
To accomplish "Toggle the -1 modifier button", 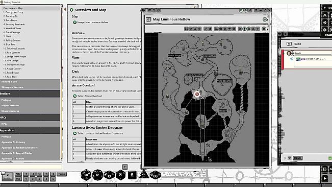I will point(25,179).
